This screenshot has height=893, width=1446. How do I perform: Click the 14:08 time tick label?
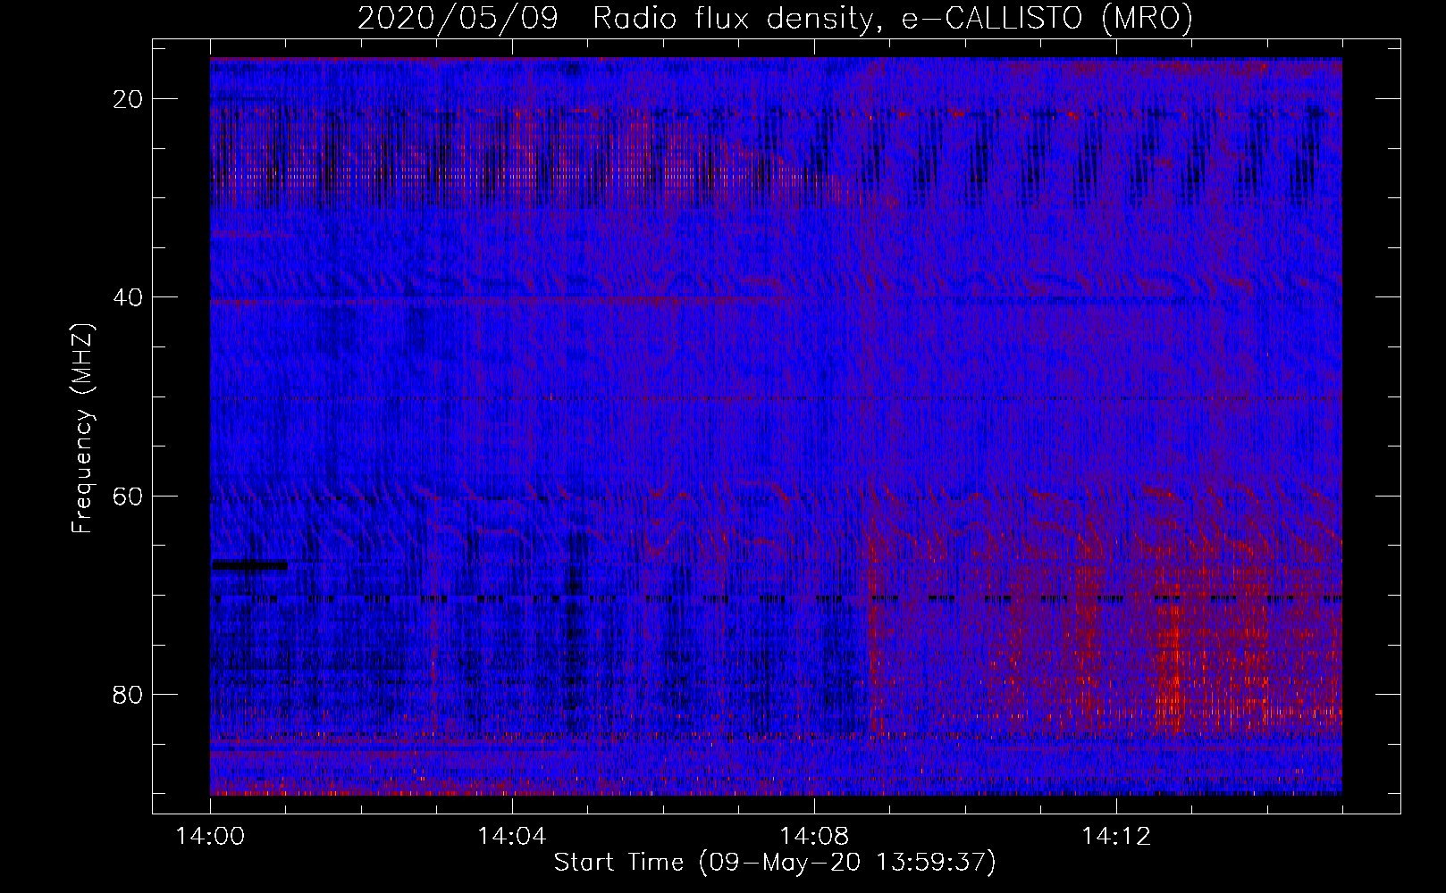point(813,836)
